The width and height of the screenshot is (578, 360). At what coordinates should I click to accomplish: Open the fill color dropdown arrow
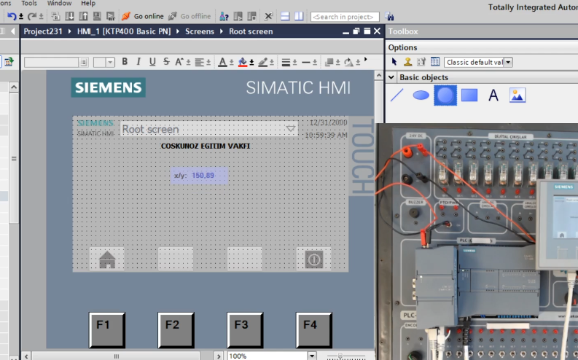251,62
